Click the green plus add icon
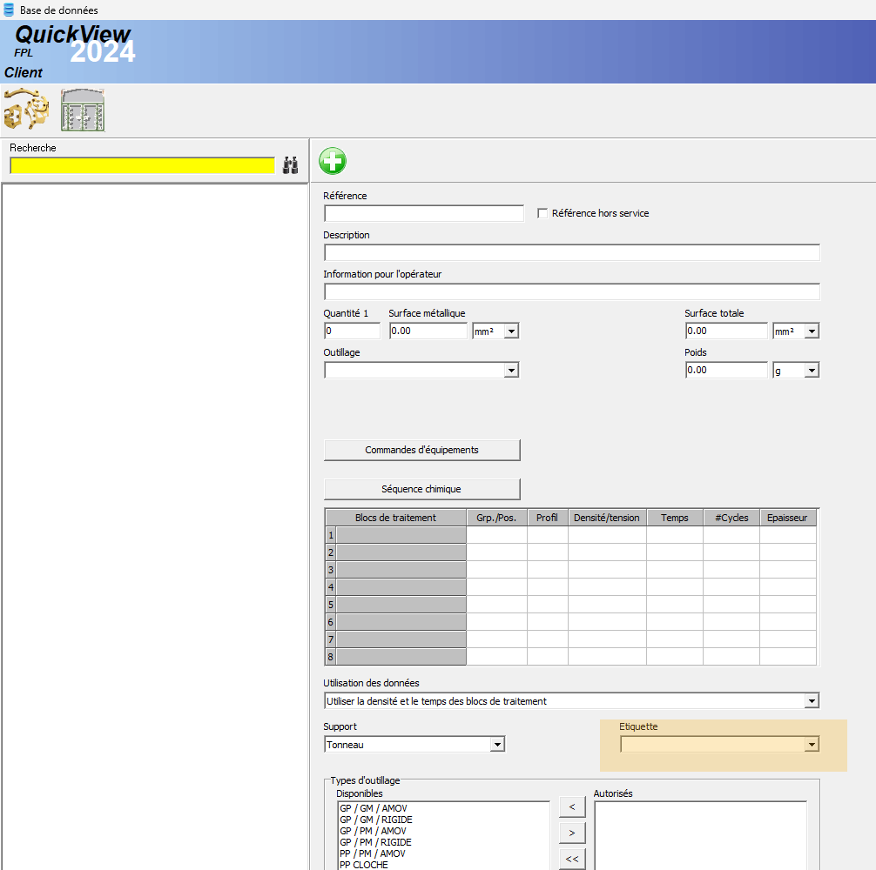The width and height of the screenshot is (876, 870). 332,161
